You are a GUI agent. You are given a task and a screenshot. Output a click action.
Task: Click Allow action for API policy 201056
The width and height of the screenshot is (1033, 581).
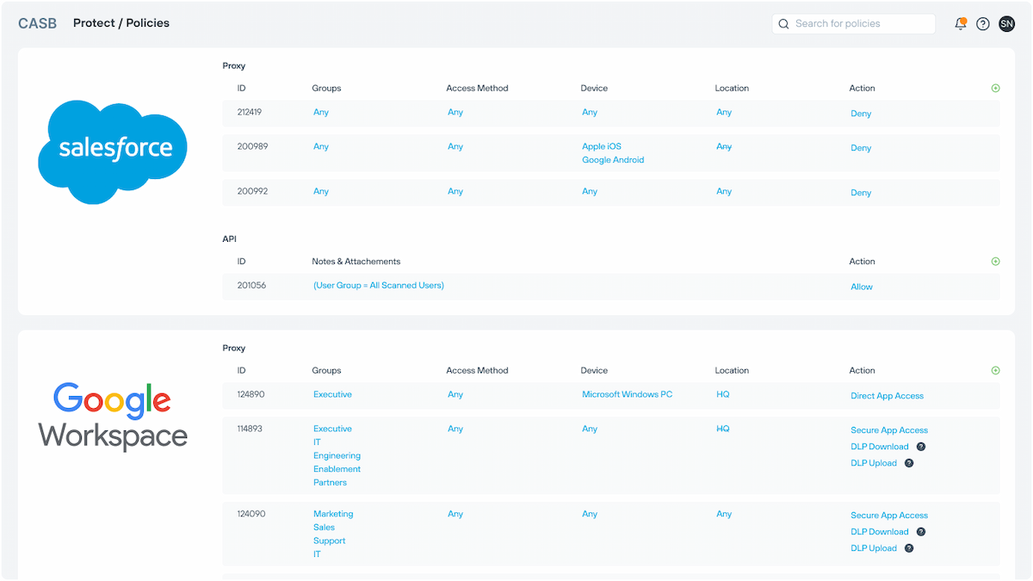[x=862, y=287]
